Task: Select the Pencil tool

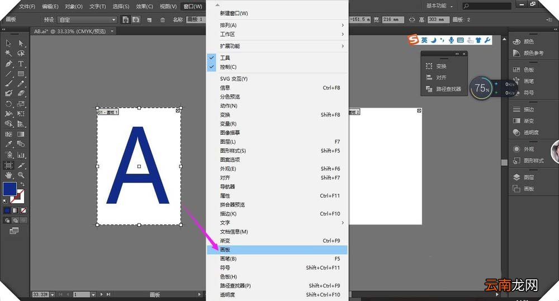Action: coord(21,84)
